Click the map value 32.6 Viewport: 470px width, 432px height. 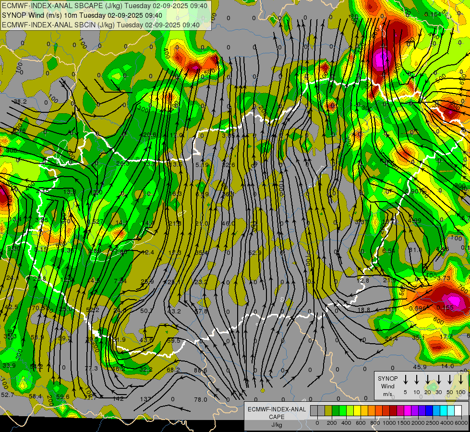click(x=229, y=165)
